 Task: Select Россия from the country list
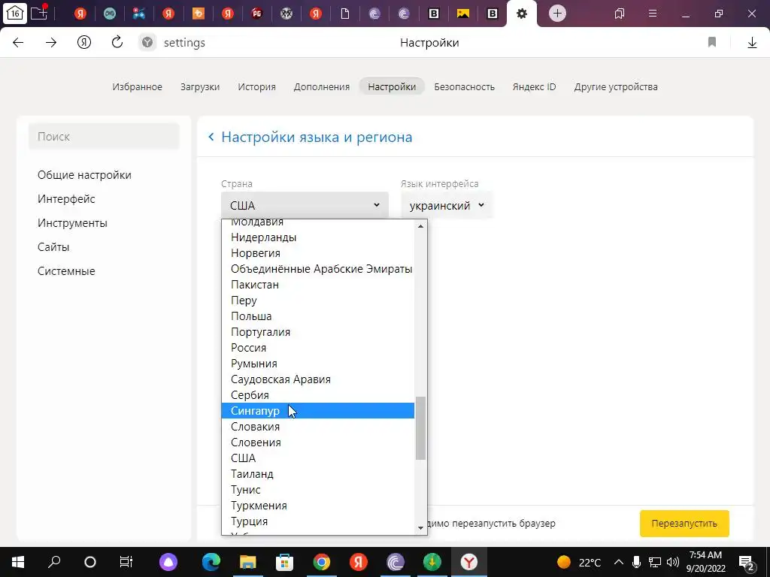click(x=318, y=348)
